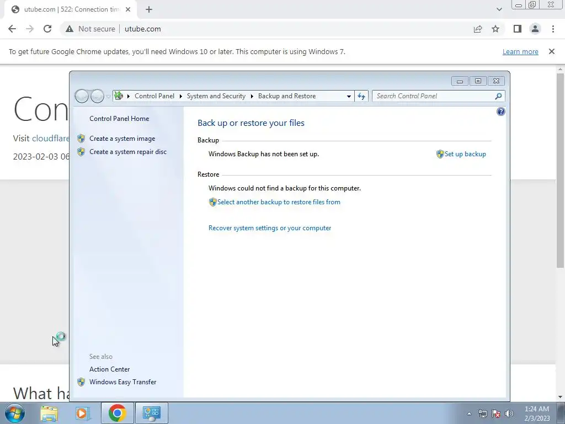Screen dimensions: 565x424
Task: Open Windows Easy Transfer link
Action: (123, 382)
